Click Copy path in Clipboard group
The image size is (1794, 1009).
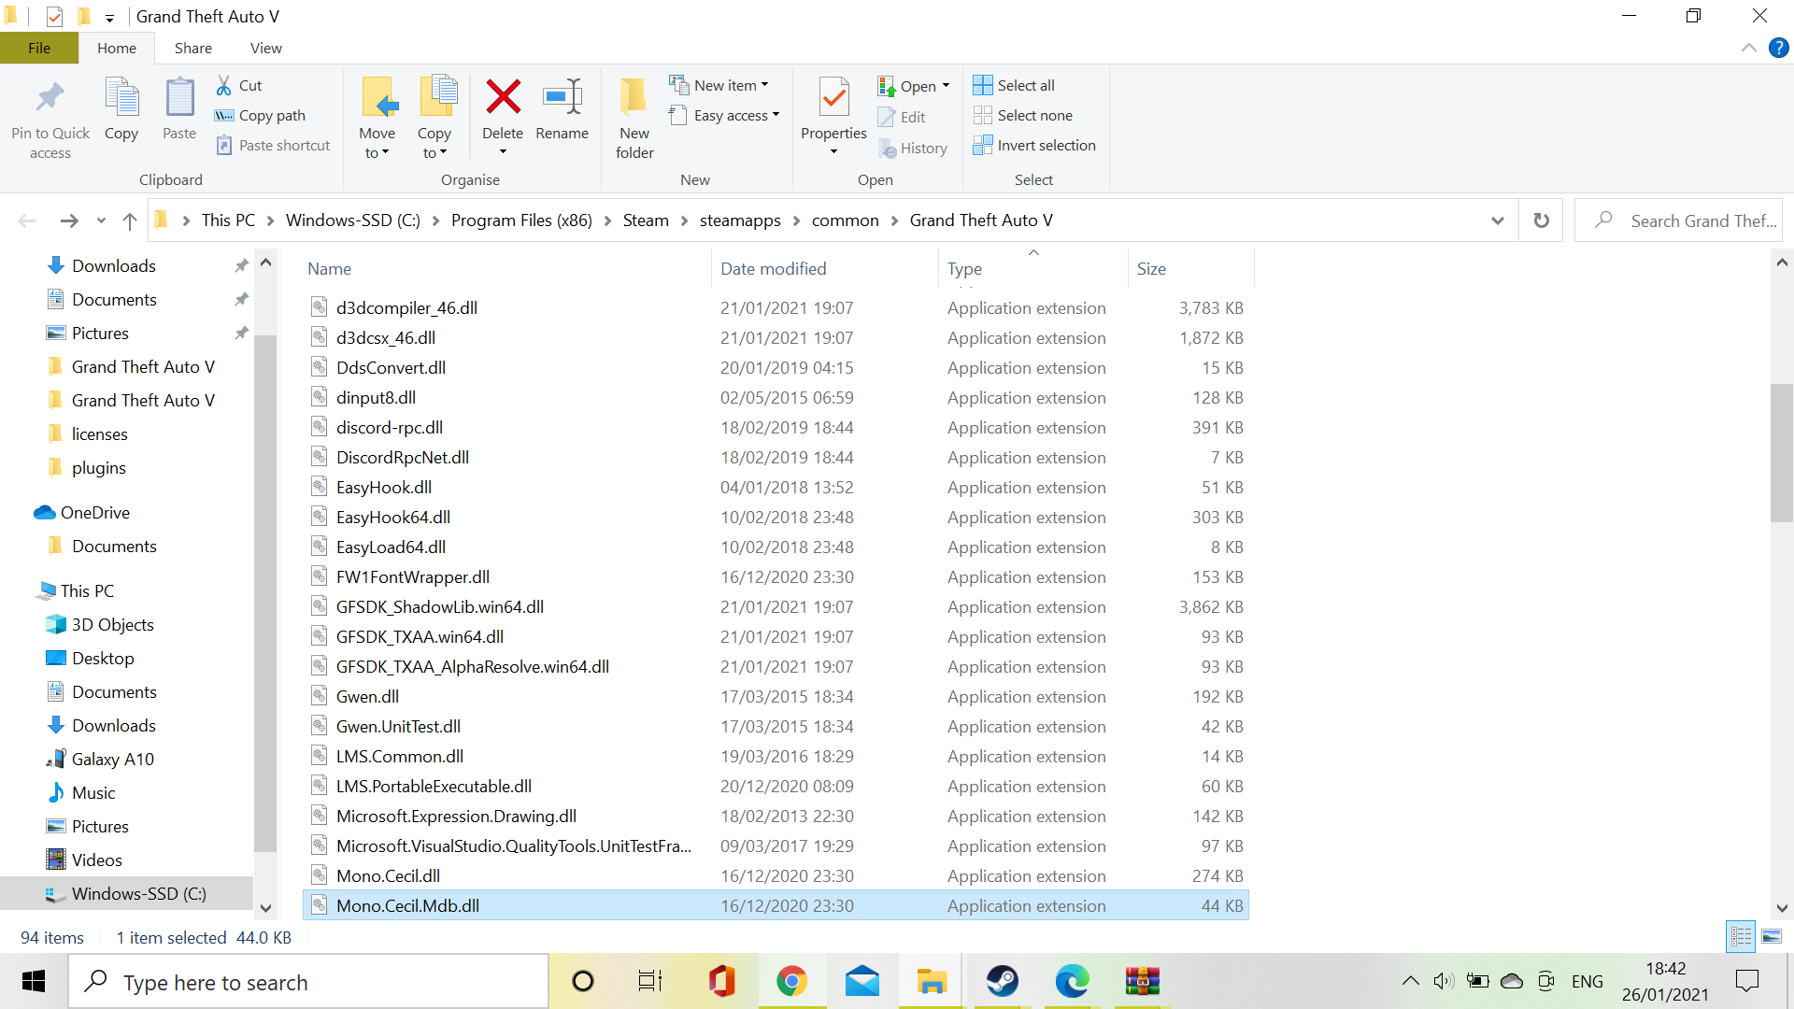(x=271, y=115)
